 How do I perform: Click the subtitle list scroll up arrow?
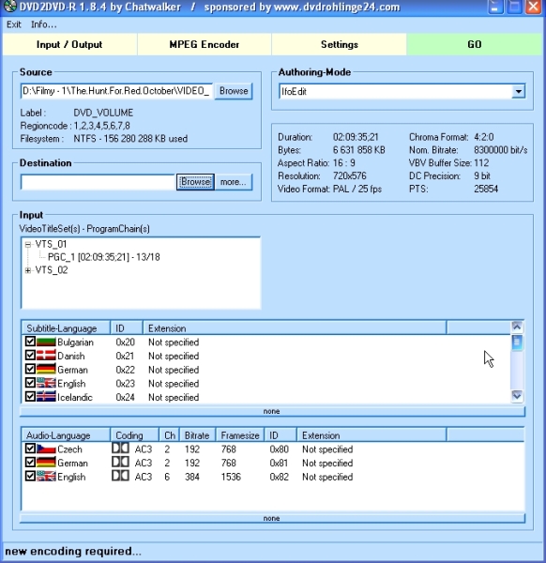[x=517, y=327]
